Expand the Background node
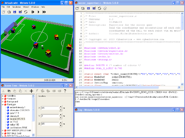Image resolution: width=185 pixels, height=138 pixels. pyautogui.click(x=2, y=102)
